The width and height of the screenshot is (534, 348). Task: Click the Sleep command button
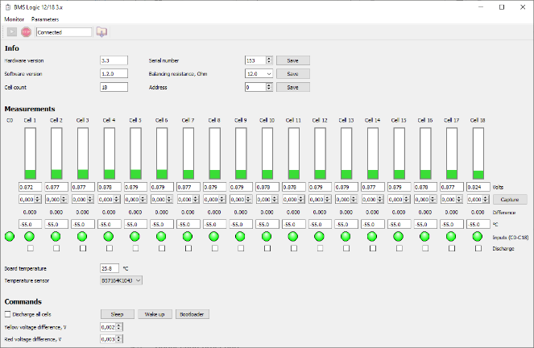click(x=117, y=314)
